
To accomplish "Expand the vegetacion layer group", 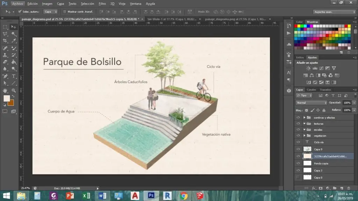I will 304,136.
